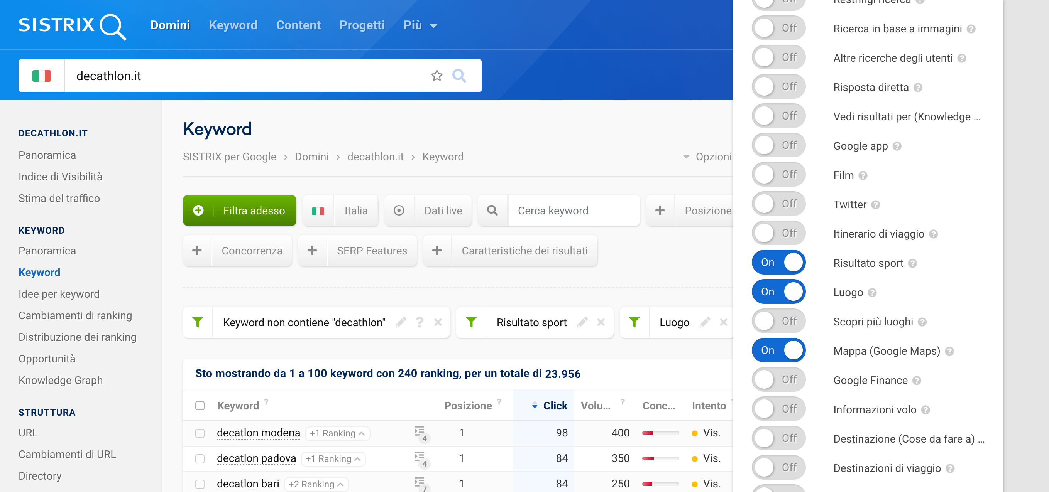Edit the 'Keyword non contiene' filter pencil
Viewport: 1049px width, 492px height.
[x=401, y=322]
